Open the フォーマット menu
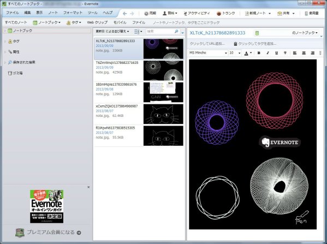 73,13
